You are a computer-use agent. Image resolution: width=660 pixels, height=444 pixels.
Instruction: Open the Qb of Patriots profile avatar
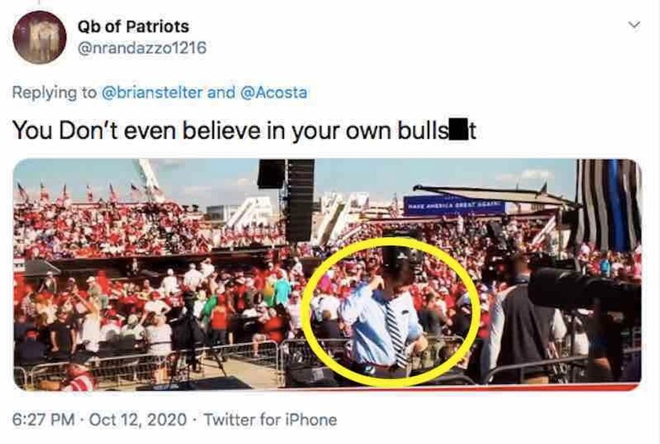pyautogui.click(x=39, y=38)
